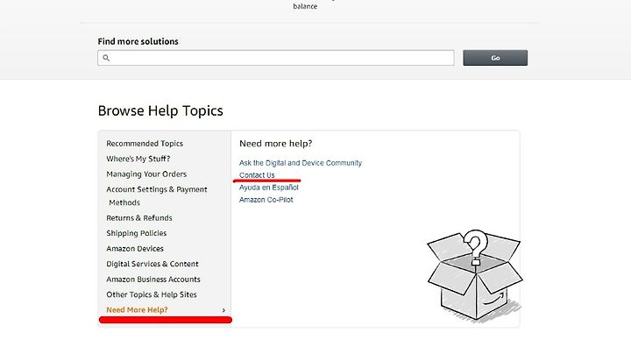631x340 pixels.
Task: Select Digital Services & Content topic
Action: [152, 264]
